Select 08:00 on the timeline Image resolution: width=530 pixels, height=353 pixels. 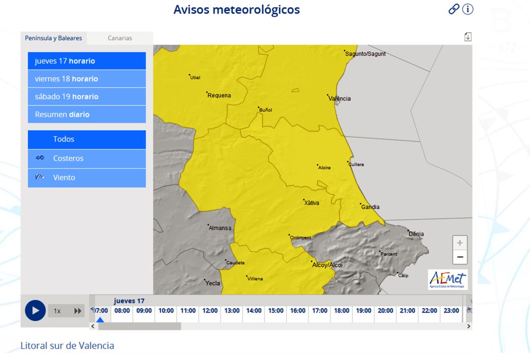(x=122, y=311)
